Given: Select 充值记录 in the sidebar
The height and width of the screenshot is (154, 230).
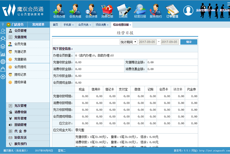Looking at the screenshot, I should click(x=20, y=52).
